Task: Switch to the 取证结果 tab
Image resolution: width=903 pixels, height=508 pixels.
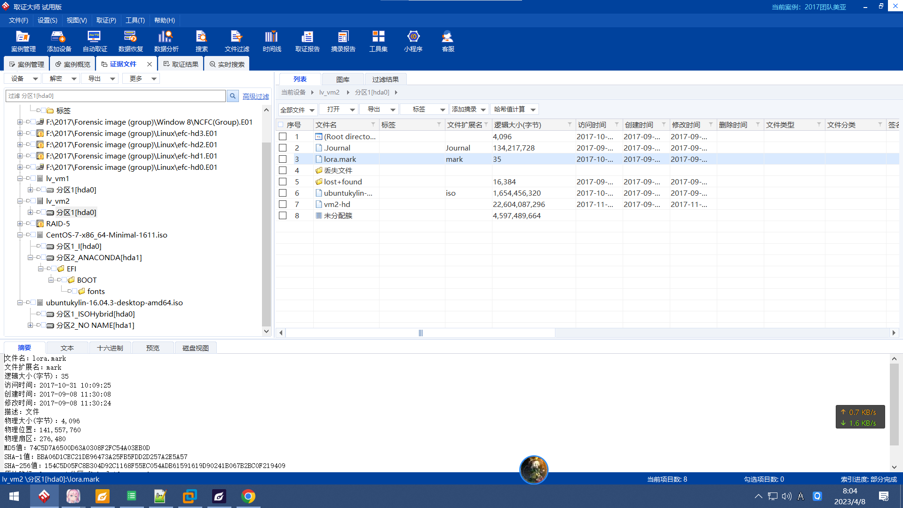Action: (x=181, y=64)
